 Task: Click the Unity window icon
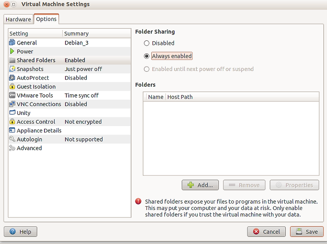12,112
